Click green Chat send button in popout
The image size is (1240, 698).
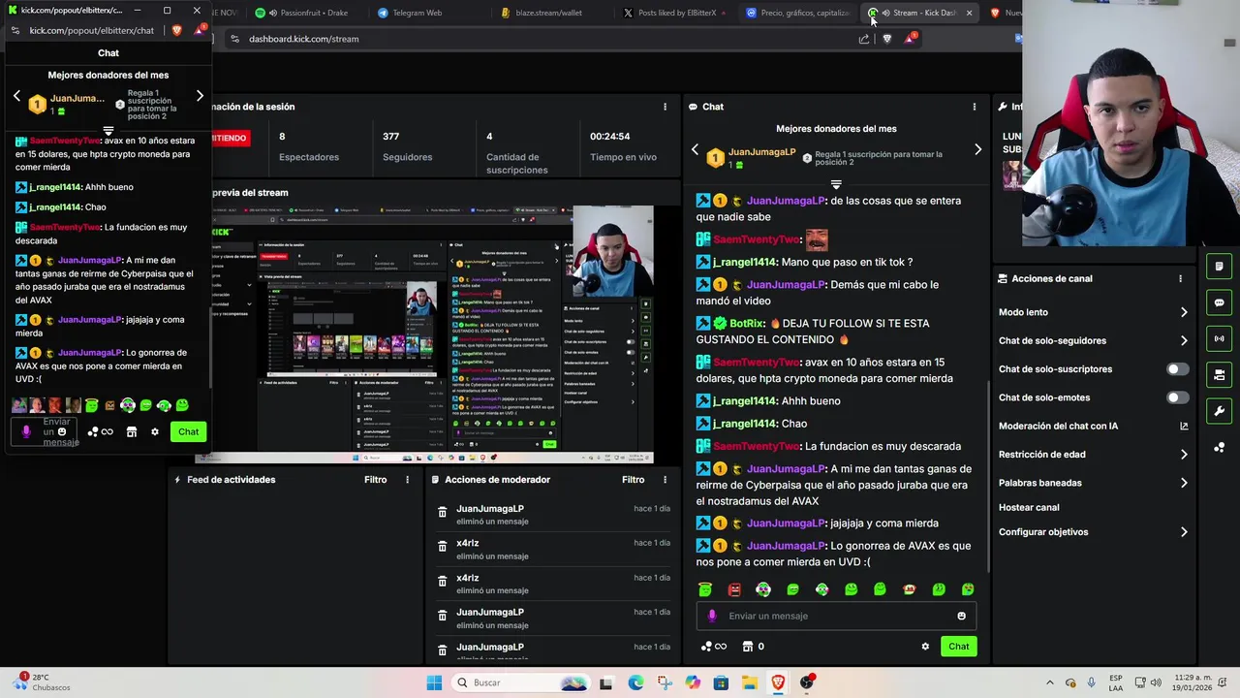click(188, 431)
